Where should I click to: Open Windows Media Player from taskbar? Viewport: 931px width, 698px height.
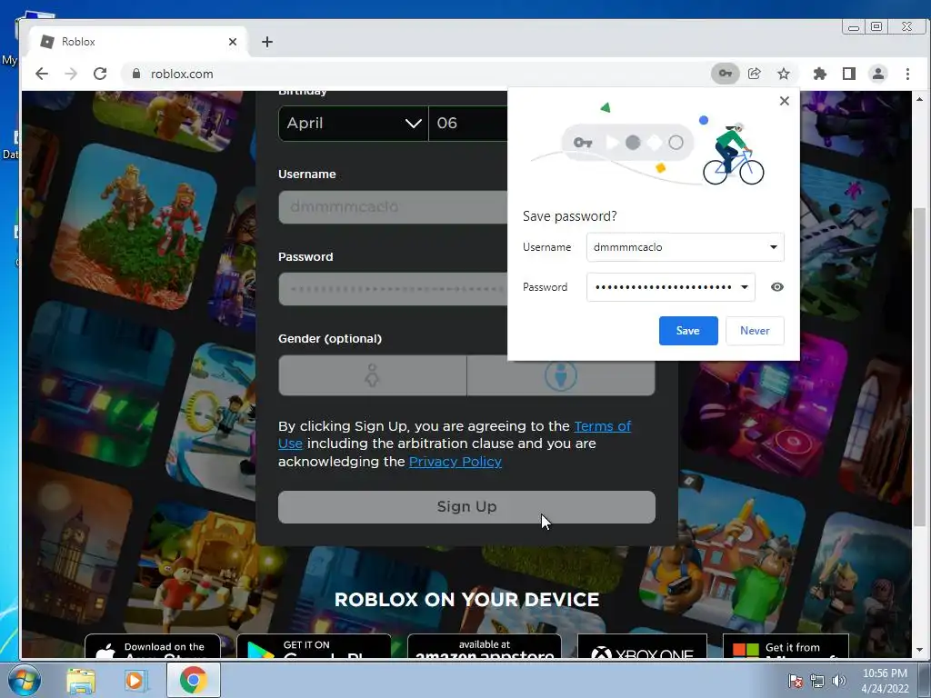tap(136, 681)
